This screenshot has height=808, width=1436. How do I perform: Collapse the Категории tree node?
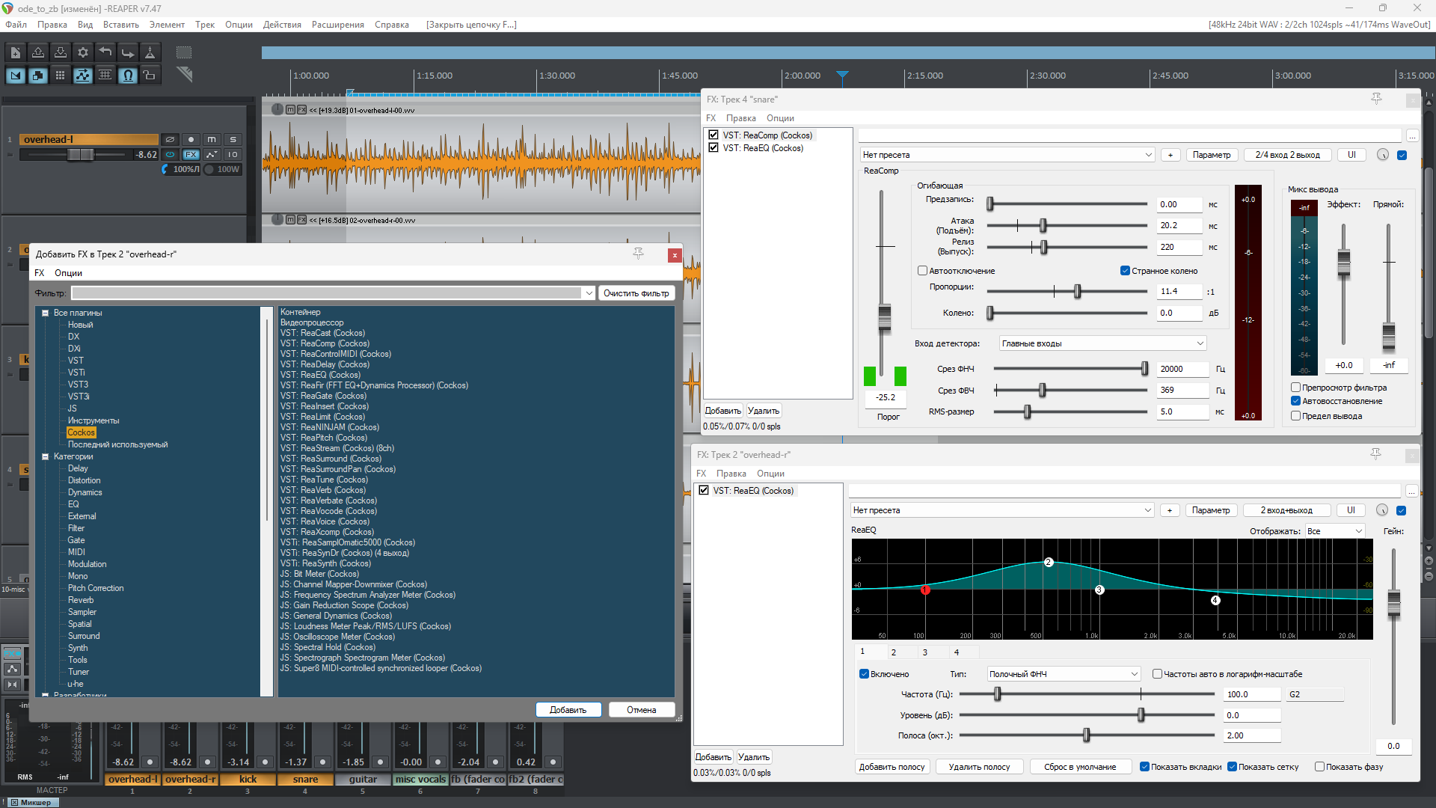[x=45, y=456]
